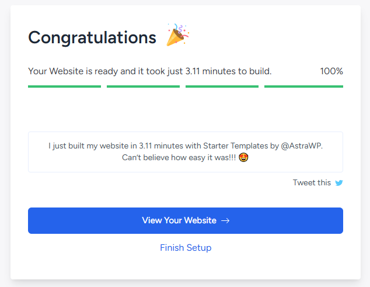Click the party popper emoji beside Congratulations
This screenshot has width=370, height=287.
coord(178,36)
